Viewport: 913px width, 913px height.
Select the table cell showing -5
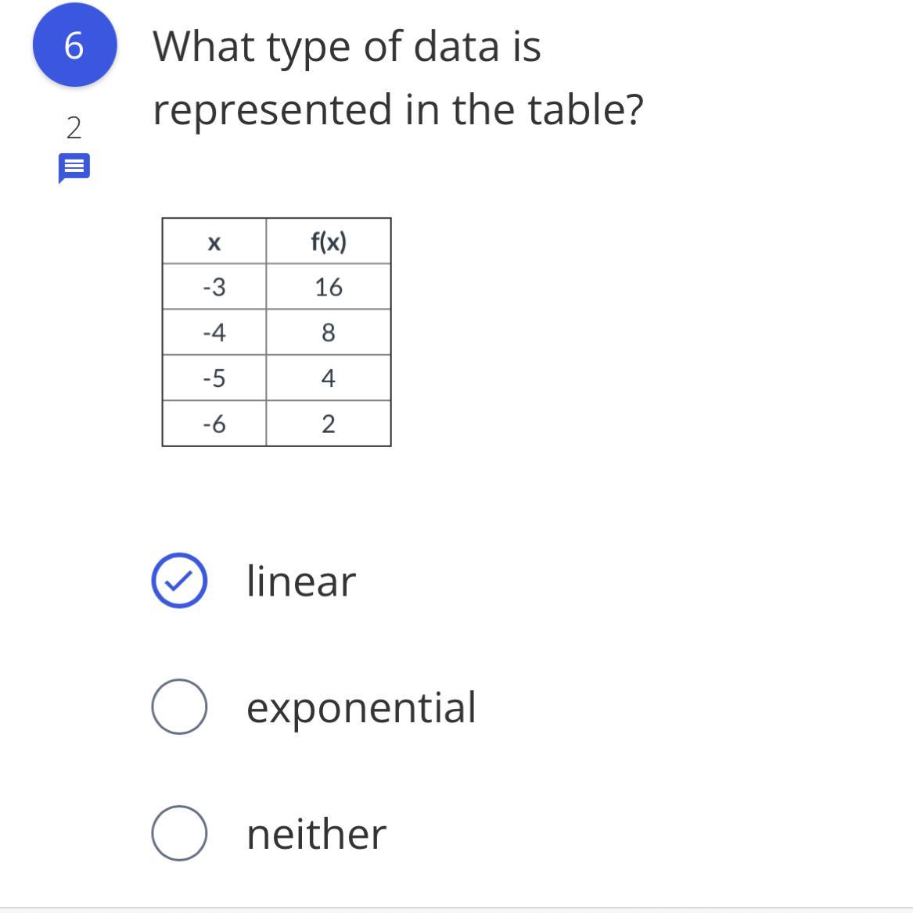tap(214, 378)
